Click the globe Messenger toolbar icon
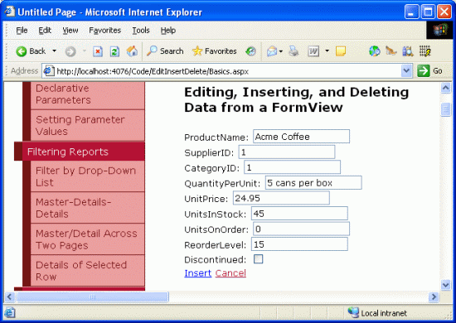This screenshot has height=323, width=456. click(x=374, y=51)
